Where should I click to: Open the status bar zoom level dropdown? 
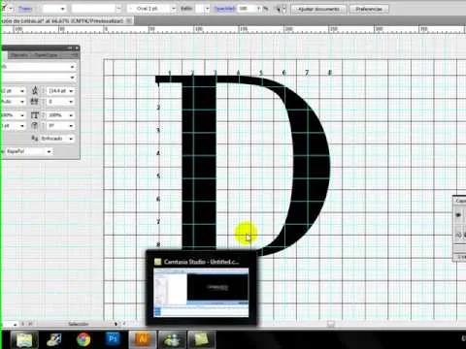pyautogui.click(x=15, y=324)
